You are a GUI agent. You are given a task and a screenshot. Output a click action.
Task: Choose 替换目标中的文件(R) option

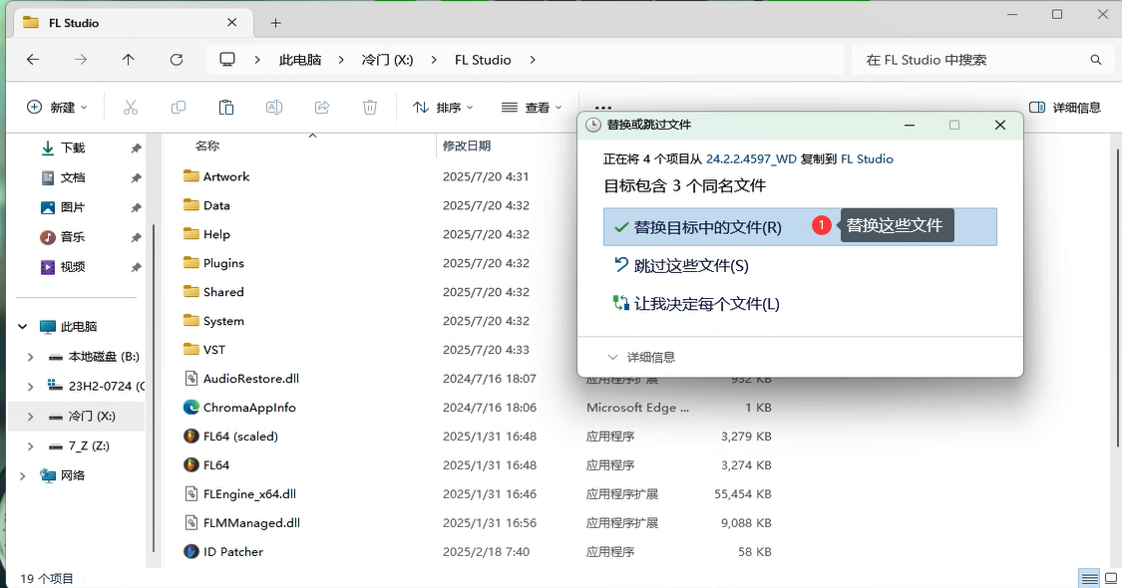click(x=800, y=227)
